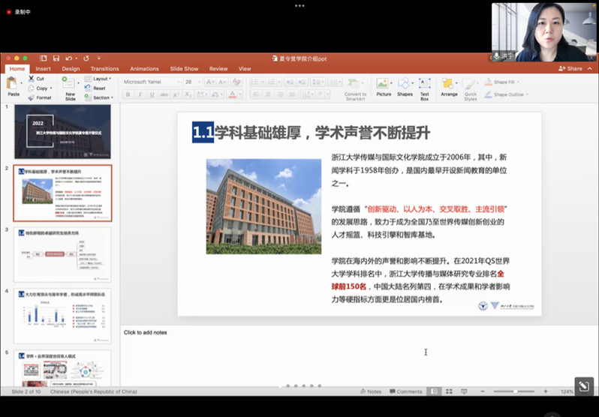Click the Cut scissors icon

tap(32, 79)
